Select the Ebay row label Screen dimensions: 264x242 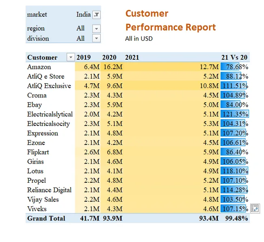click(35, 105)
